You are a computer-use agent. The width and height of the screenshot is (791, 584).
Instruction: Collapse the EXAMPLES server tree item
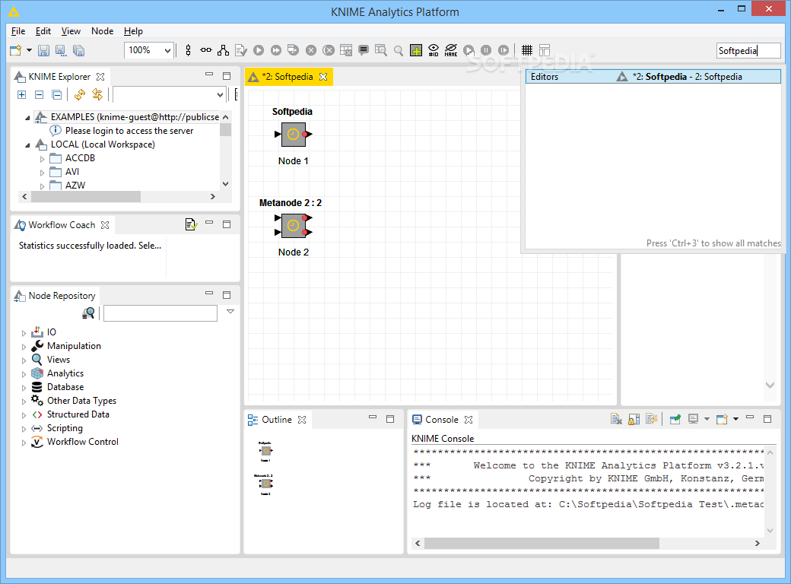click(27, 118)
